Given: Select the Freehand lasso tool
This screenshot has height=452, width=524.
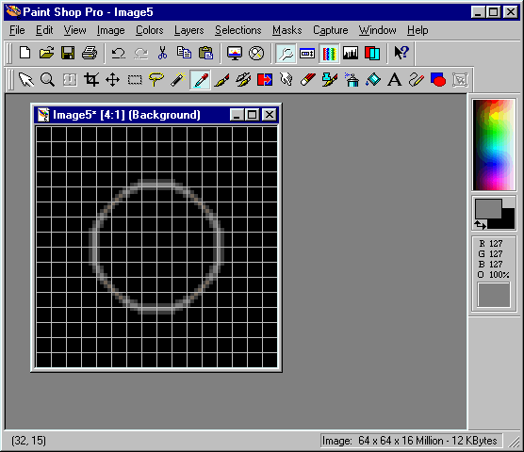Looking at the screenshot, I should tap(156, 80).
